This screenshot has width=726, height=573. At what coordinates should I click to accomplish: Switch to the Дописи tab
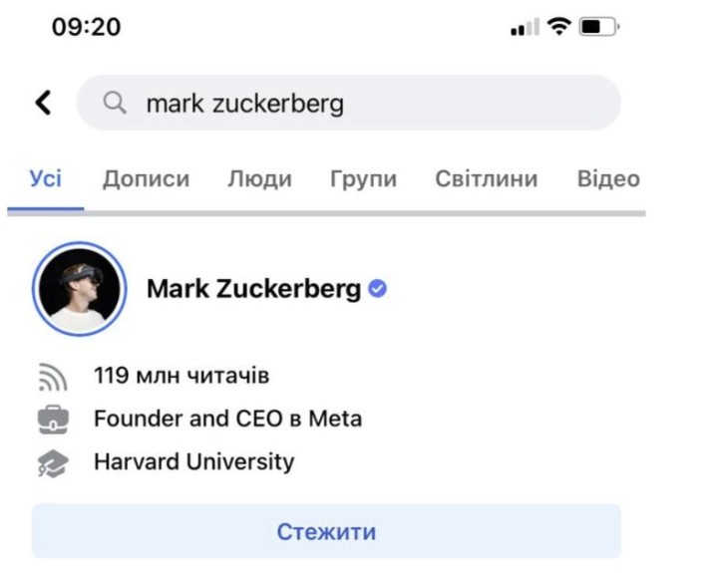tap(146, 179)
